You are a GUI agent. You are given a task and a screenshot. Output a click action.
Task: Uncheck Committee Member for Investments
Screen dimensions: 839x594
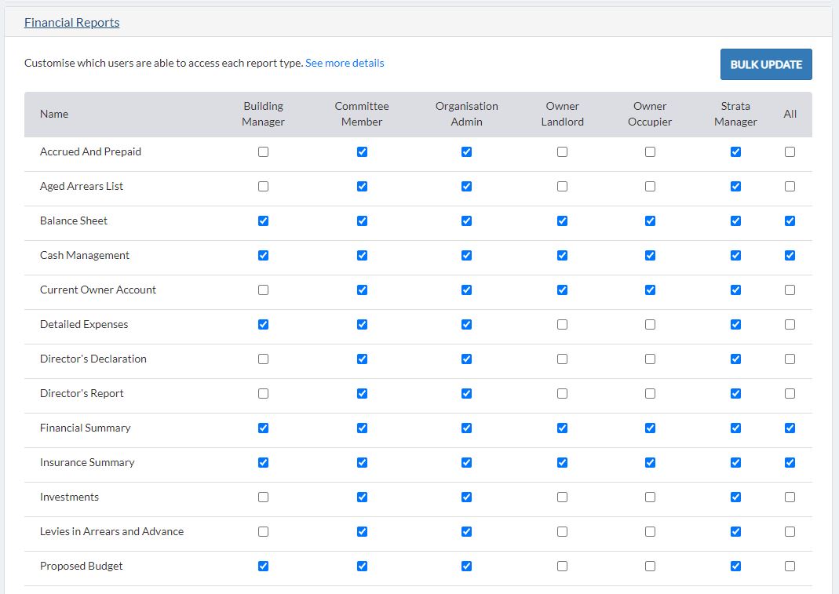tap(363, 497)
